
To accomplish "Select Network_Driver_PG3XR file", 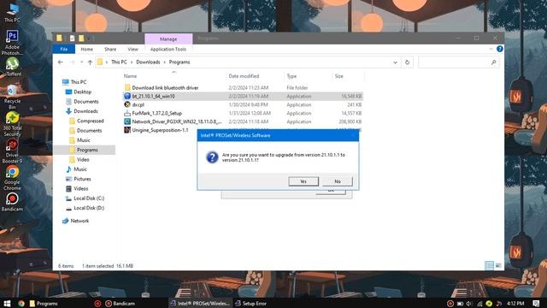I will click(x=177, y=121).
